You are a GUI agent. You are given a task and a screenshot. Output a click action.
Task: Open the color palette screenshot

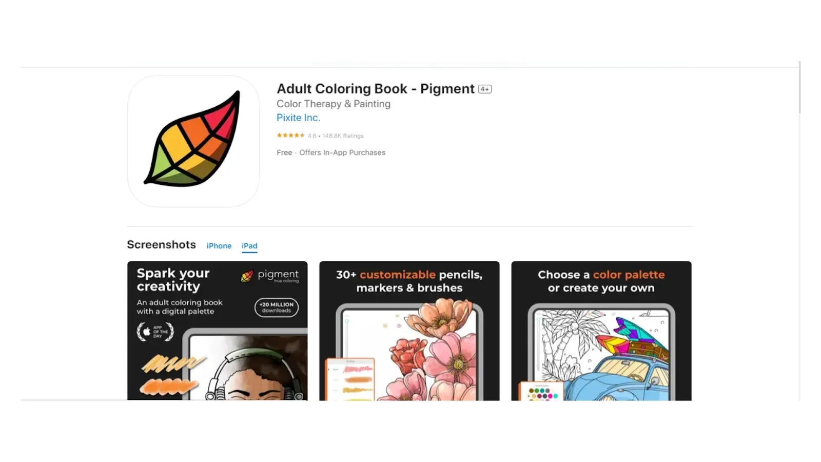click(x=601, y=331)
